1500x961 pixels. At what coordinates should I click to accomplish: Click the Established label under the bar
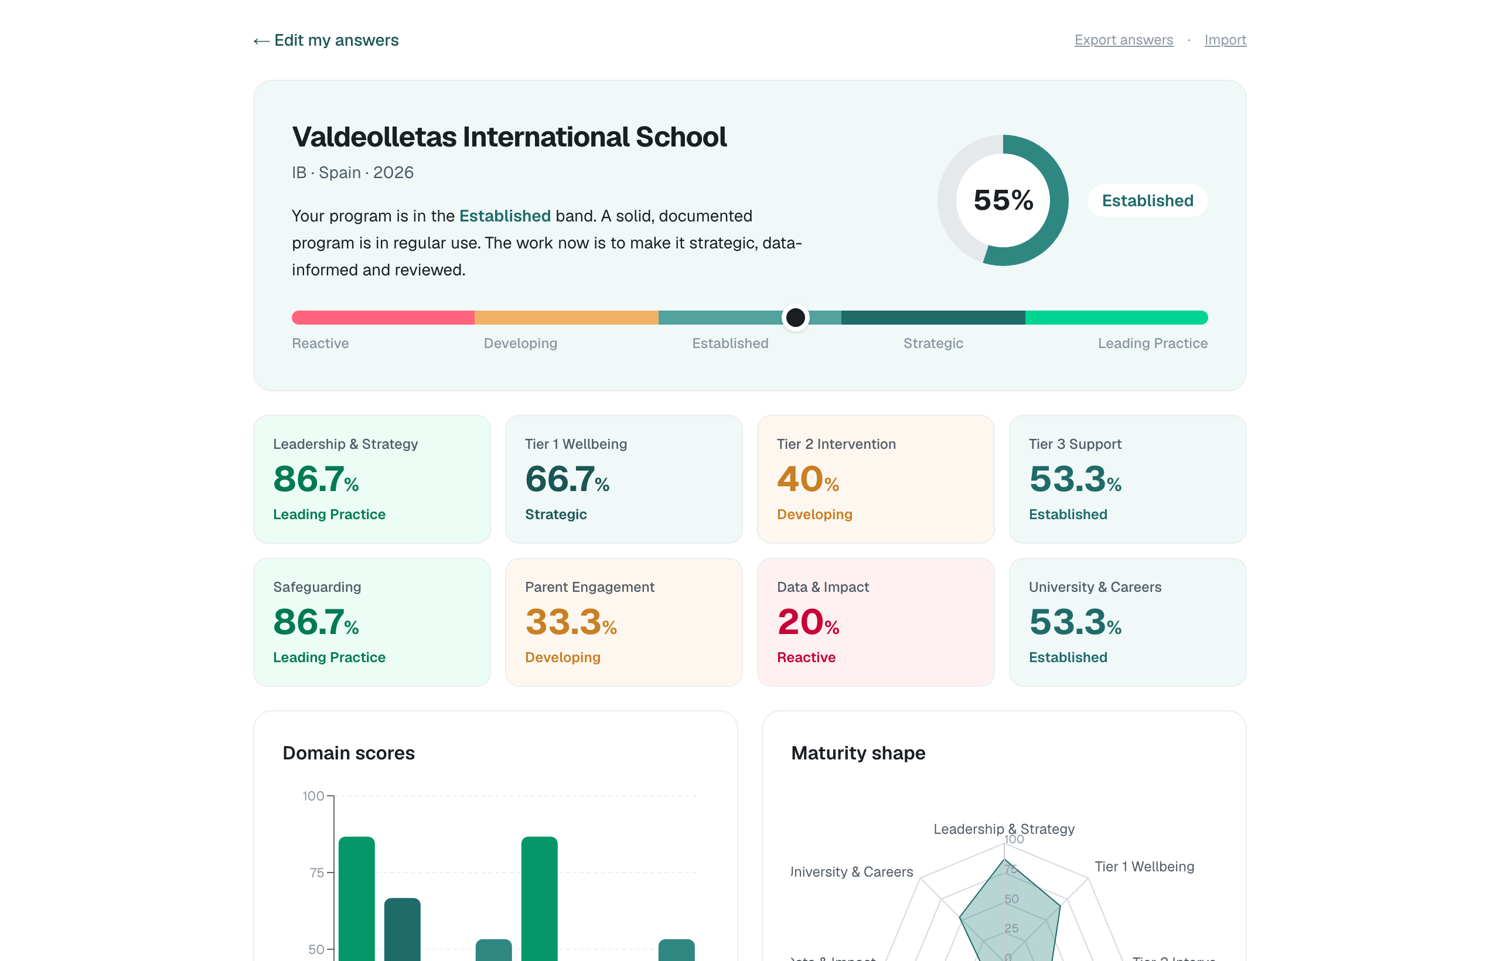pos(730,343)
